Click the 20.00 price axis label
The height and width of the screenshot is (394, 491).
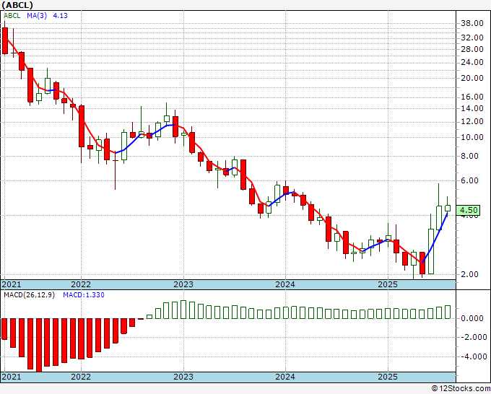point(472,78)
